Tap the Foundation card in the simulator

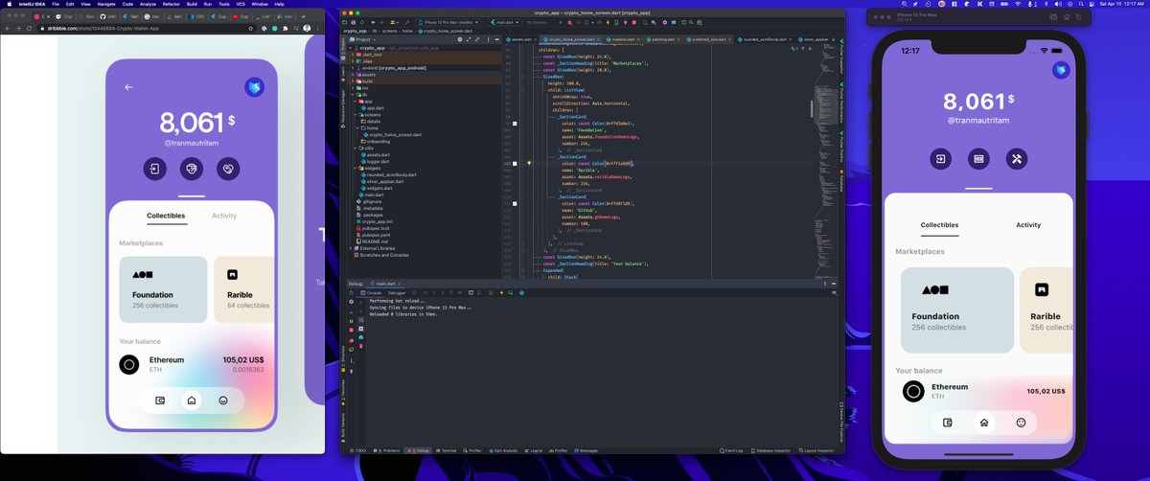coord(955,309)
